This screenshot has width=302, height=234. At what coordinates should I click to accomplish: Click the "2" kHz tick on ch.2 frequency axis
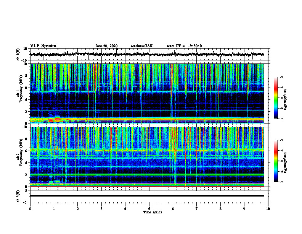click(26, 175)
